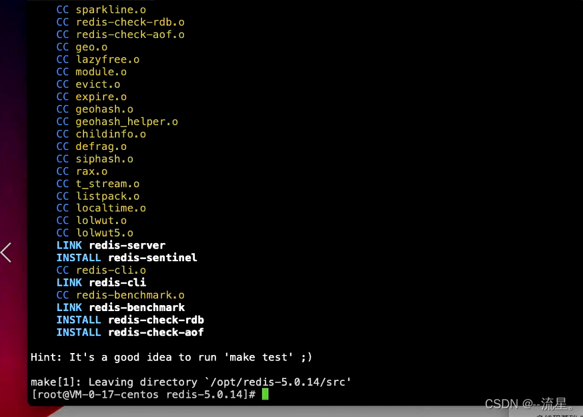
Task: Click the 'Leaving directory' make output line
Action: 191,382
